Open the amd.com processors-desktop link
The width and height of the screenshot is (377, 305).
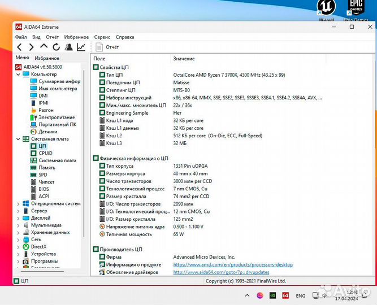tap(233, 265)
